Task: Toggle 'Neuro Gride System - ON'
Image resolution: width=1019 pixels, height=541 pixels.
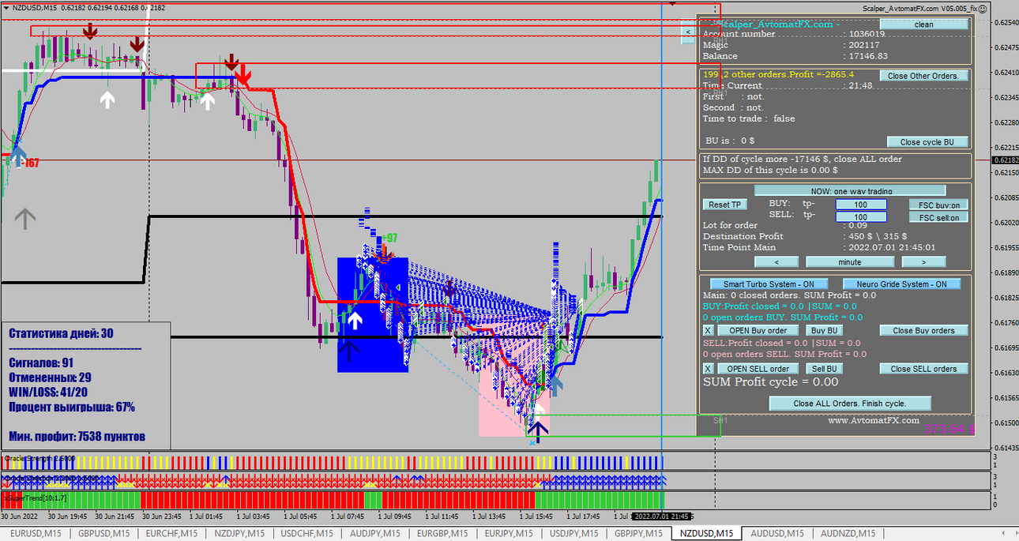Action: (901, 284)
